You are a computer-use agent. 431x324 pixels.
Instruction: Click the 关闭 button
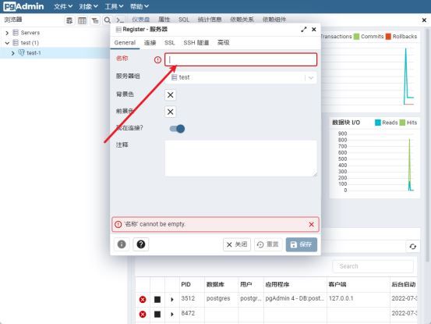pyautogui.click(x=237, y=244)
